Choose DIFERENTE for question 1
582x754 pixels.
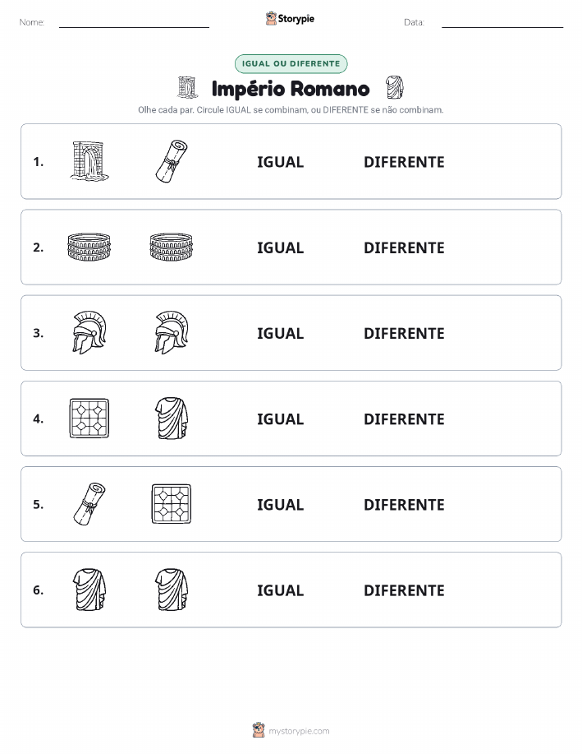point(404,162)
